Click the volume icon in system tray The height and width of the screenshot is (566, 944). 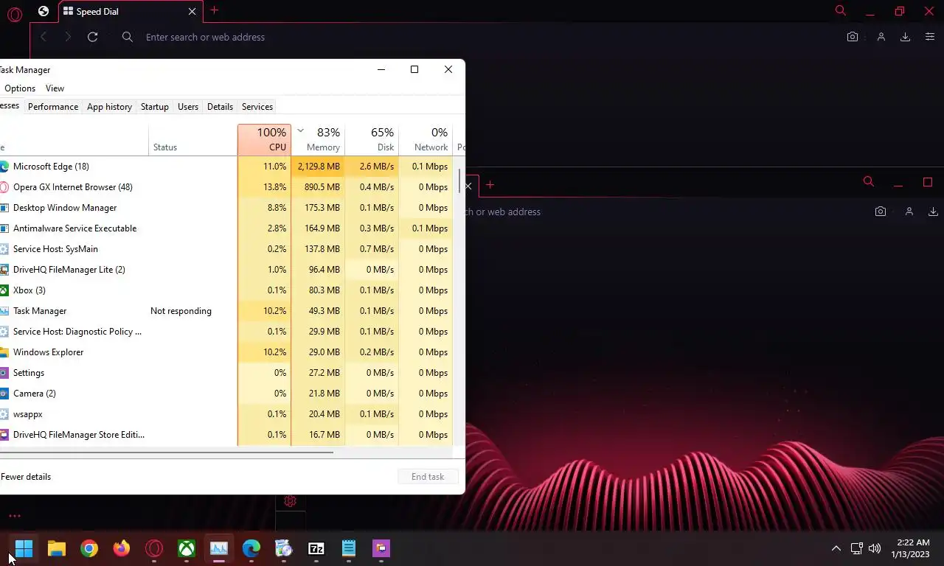coord(875,548)
